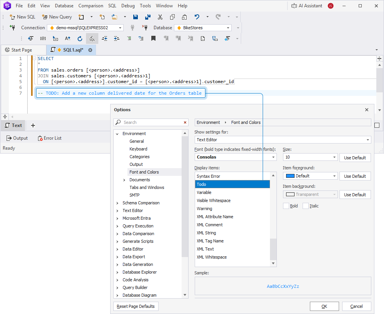384x314 pixels.
Task: Open the Comparison menu
Action: [91, 5]
